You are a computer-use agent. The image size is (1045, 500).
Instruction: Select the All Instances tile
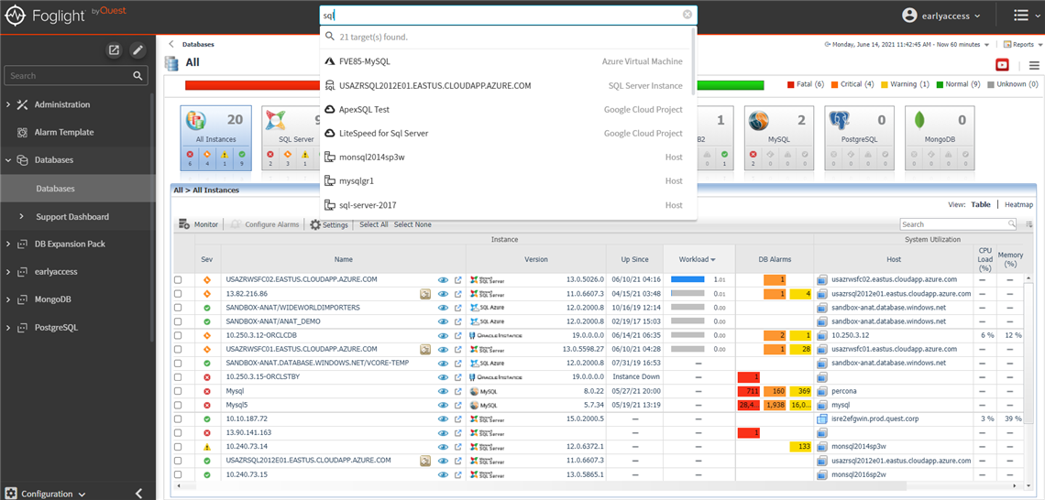(x=216, y=137)
